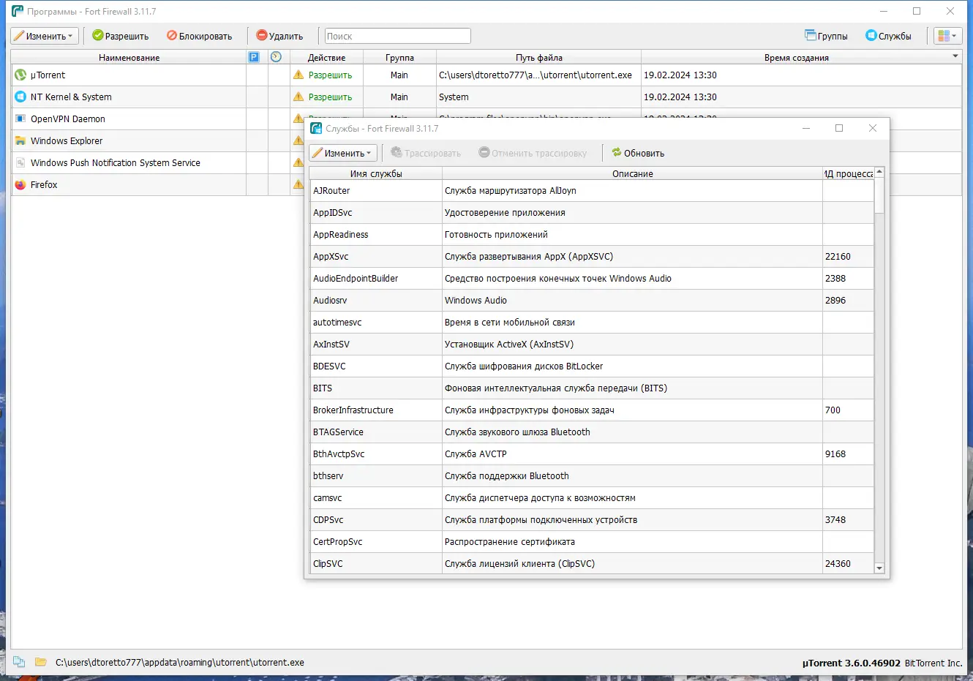The width and height of the screenshot is (973, 681).
Task: Select the AppIDSvc service
Action: [x=333, y=212]
